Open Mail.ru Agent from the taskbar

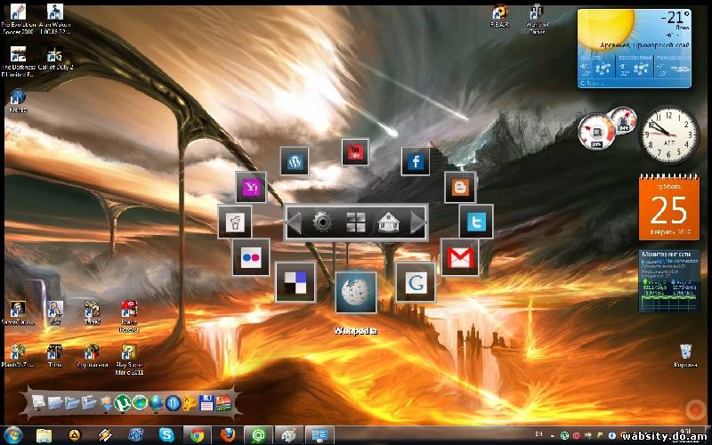(258, 435)
